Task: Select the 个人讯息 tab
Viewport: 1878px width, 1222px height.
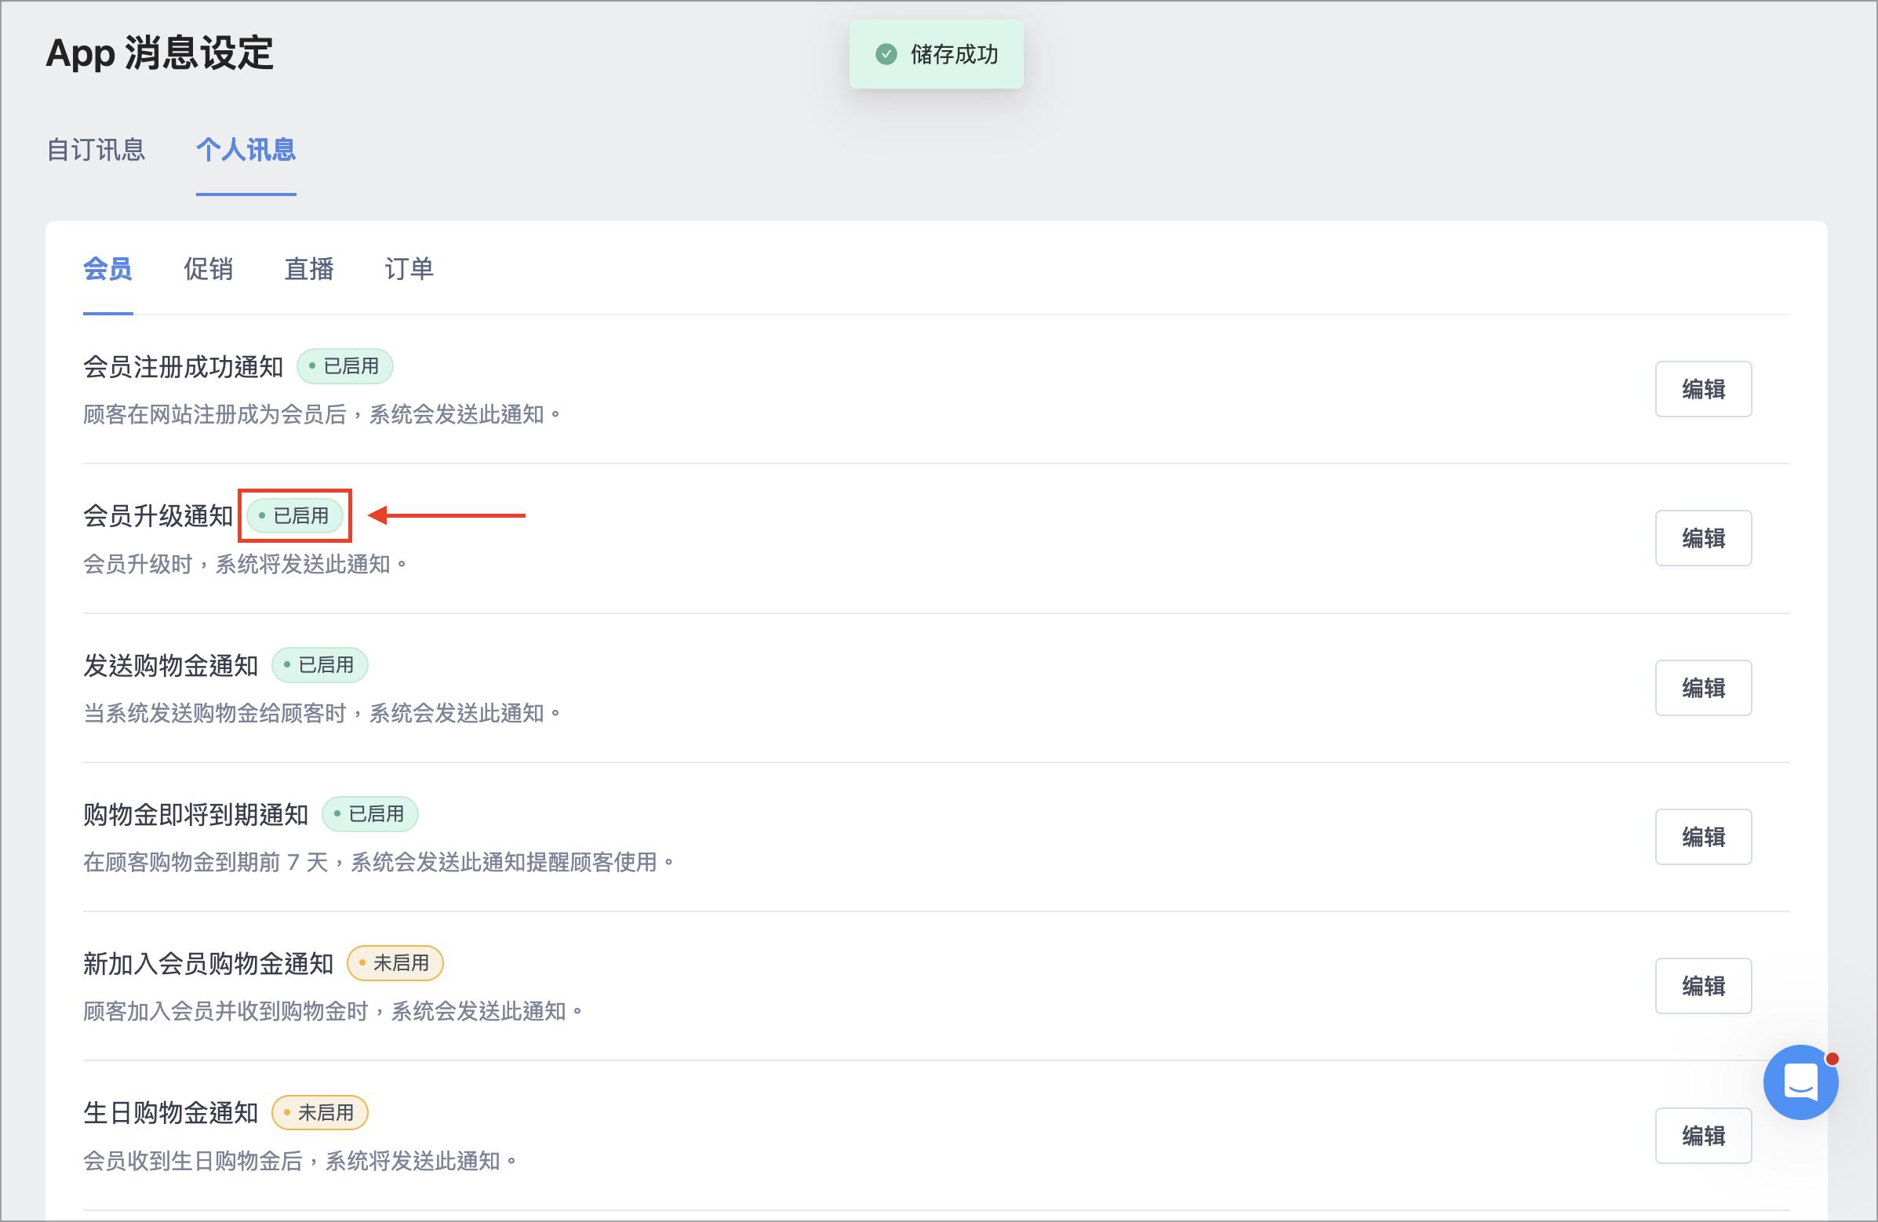Action: click(x=246, y=149)
